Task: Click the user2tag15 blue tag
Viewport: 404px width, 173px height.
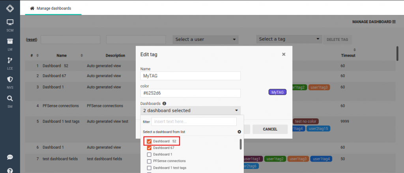Action: point(318,128)
